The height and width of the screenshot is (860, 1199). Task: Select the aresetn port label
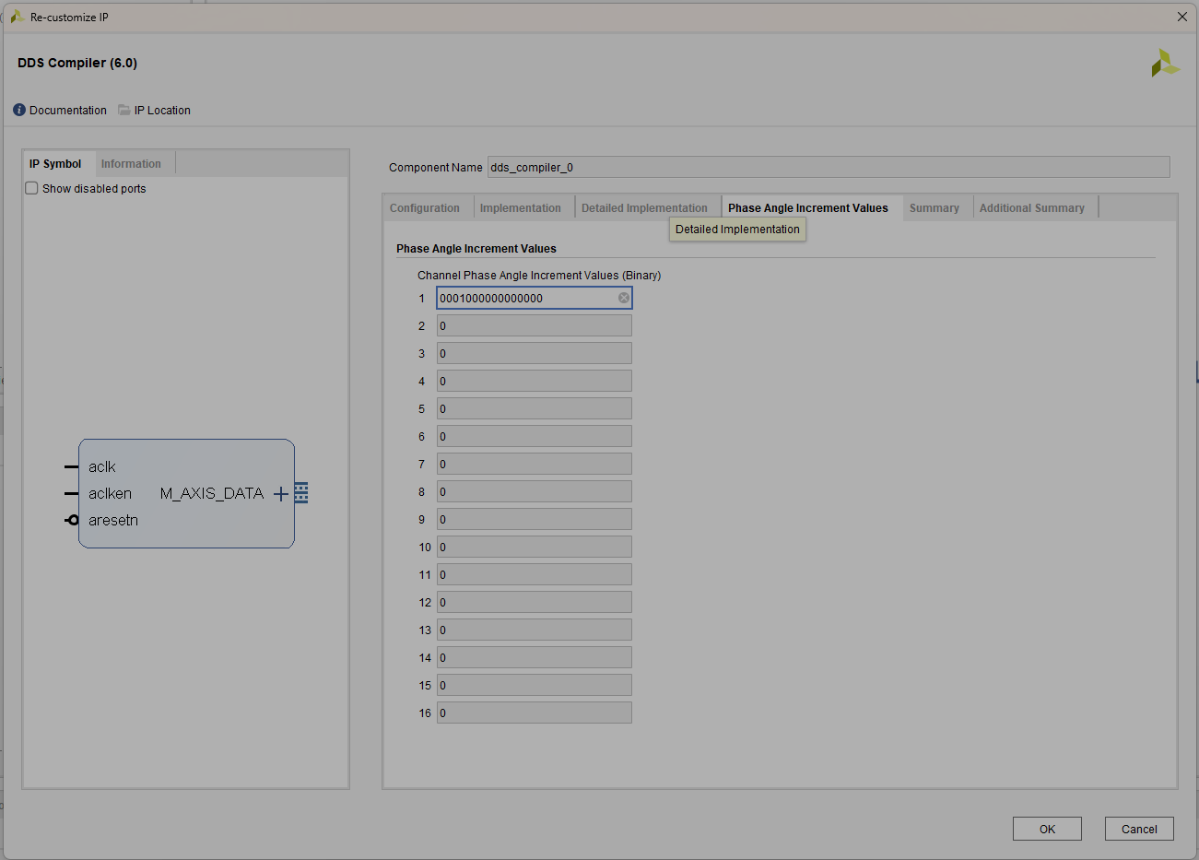pos(113,520)
